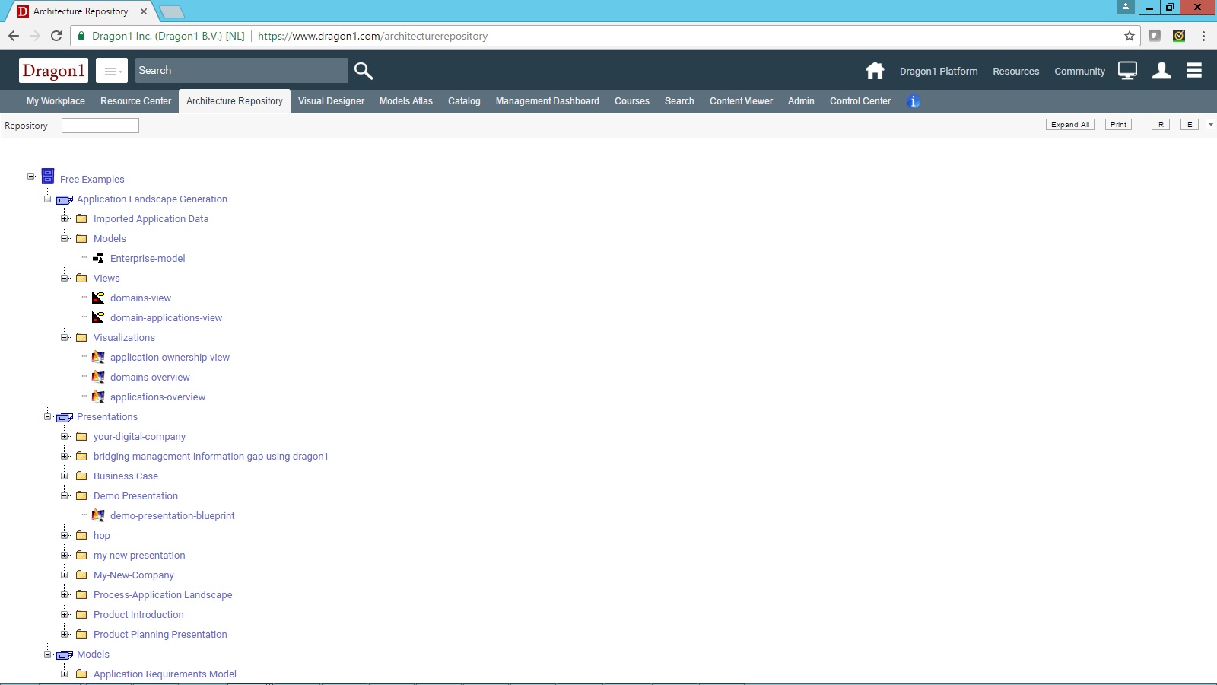The height and width of the screenshot is (685, 1217).
Task: Select the My-New-Company folder label
Action: [134, 575]
